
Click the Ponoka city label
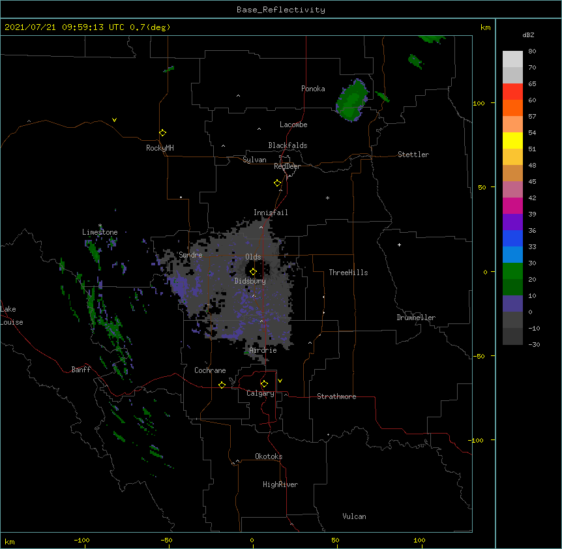pyautogui.click(x=313, y=89)
